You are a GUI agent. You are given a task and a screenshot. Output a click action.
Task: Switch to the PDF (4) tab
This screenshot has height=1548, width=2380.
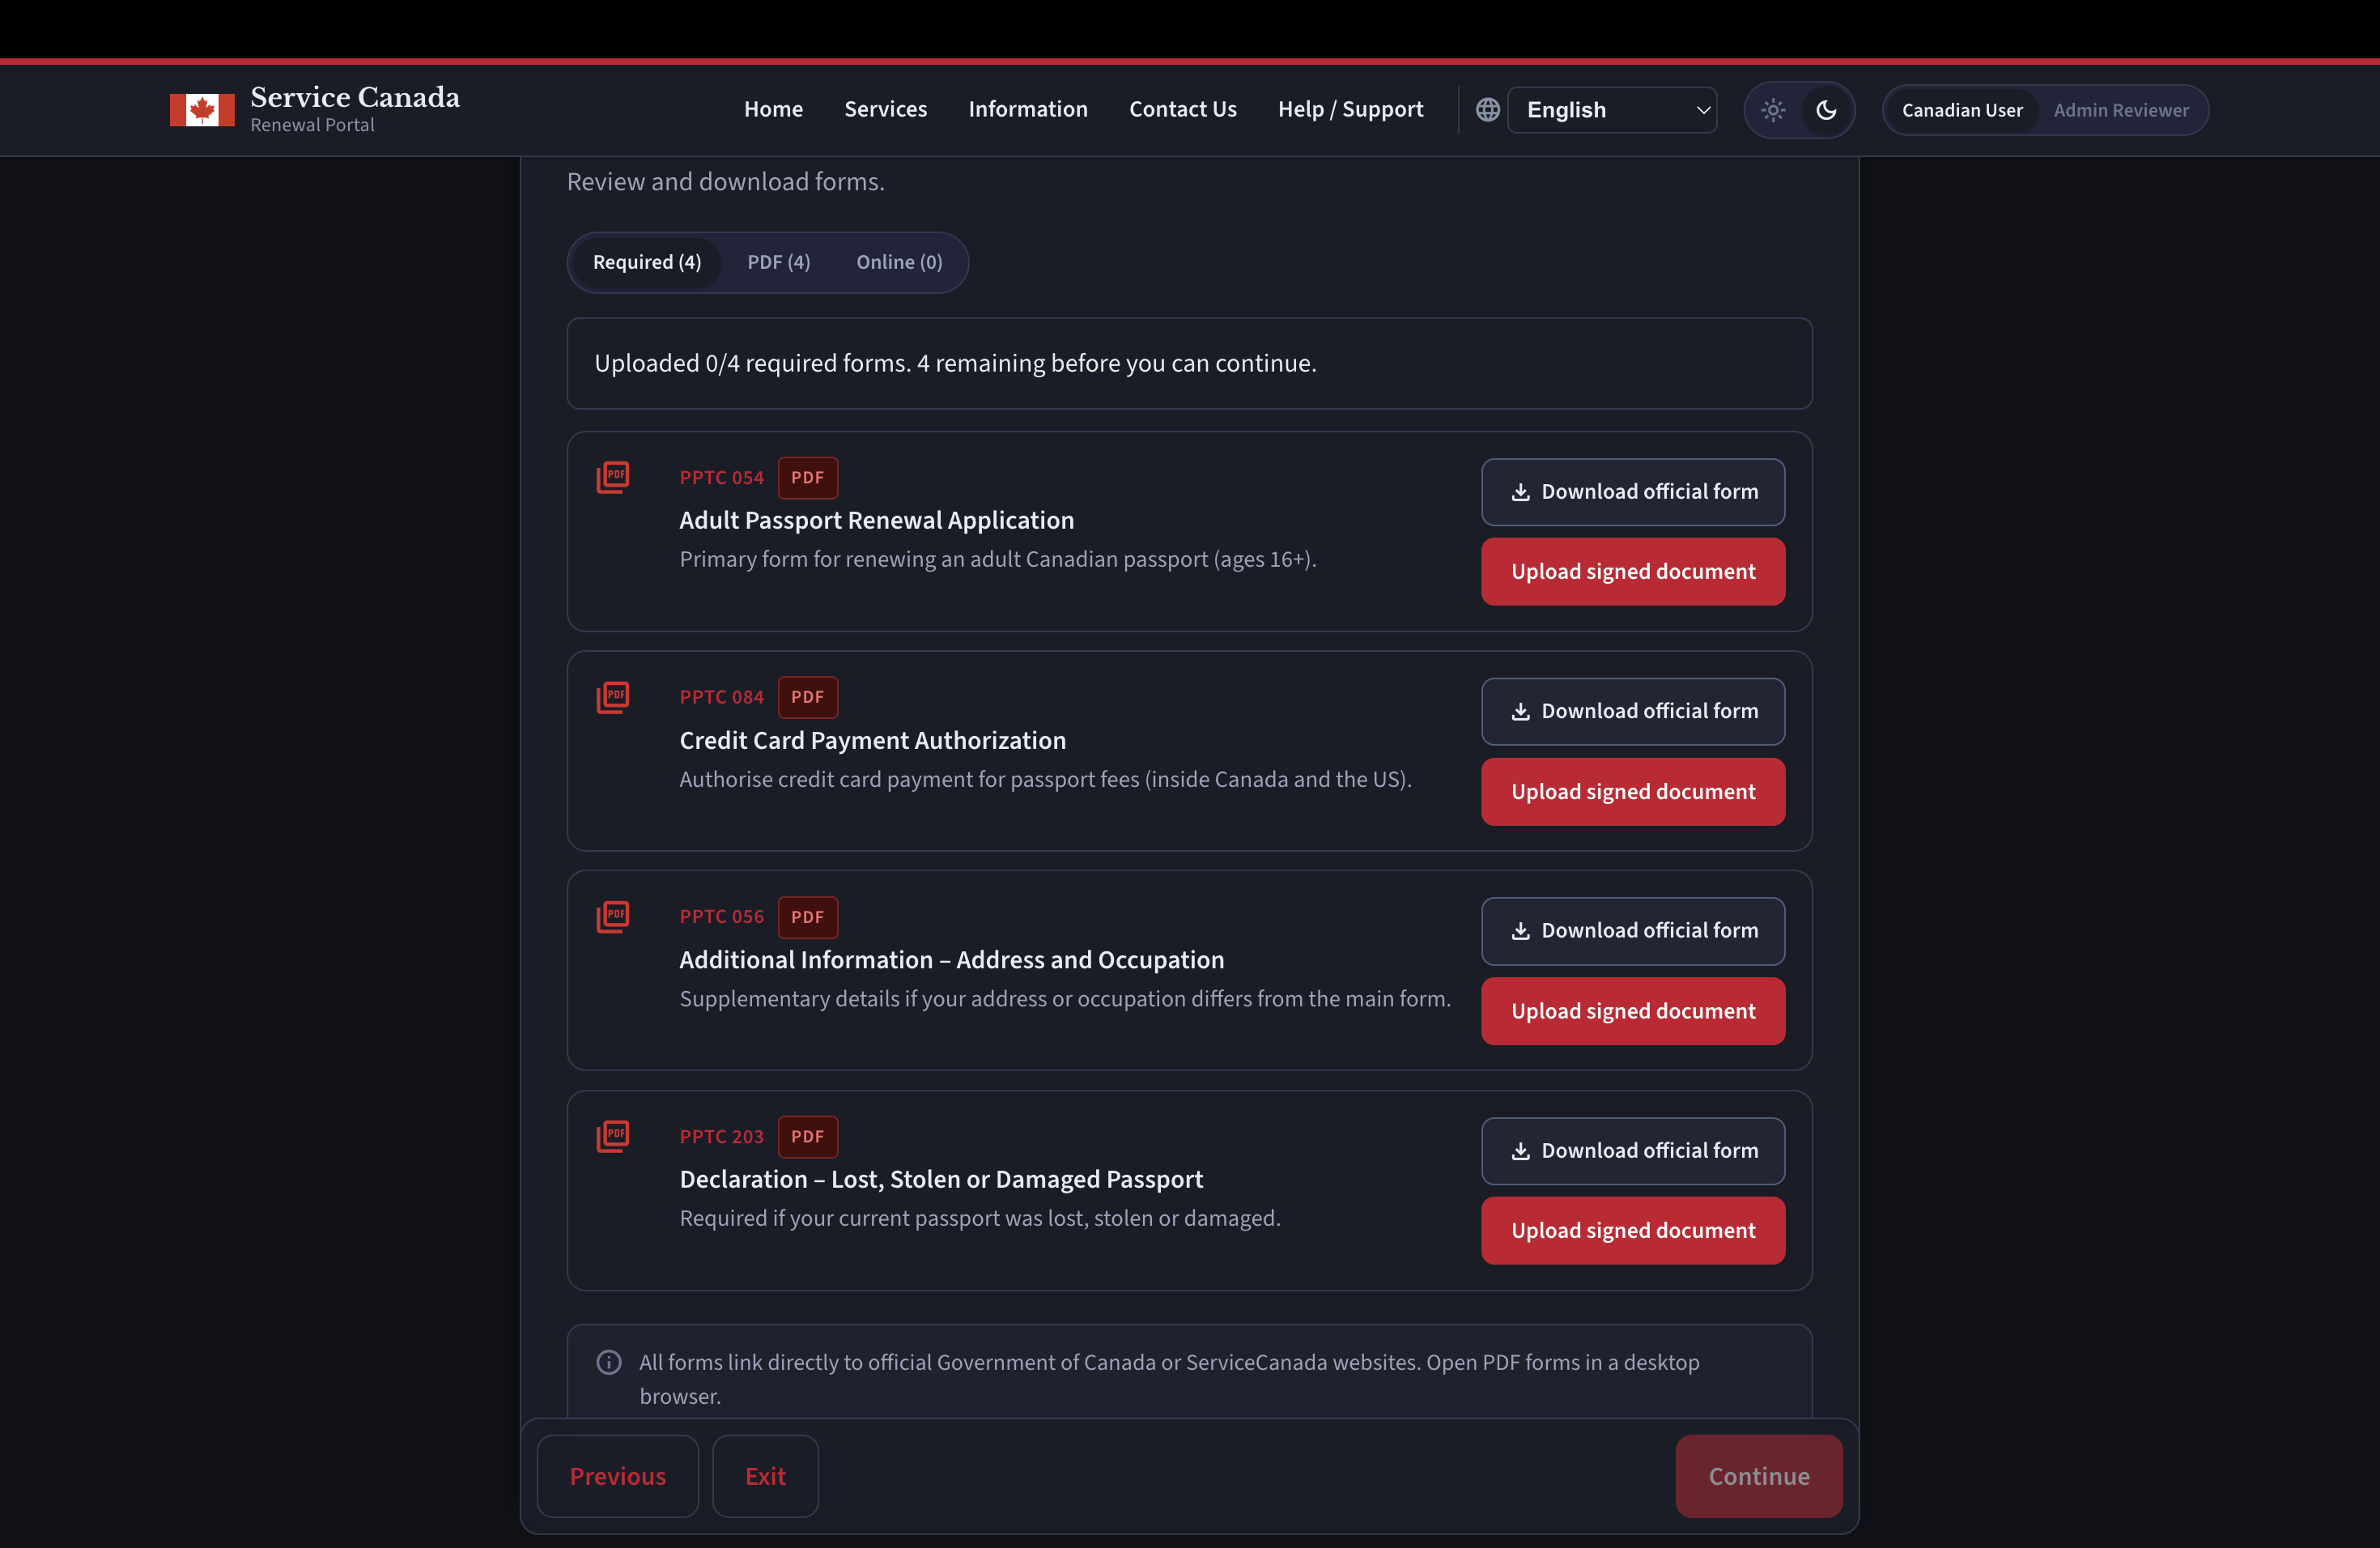[778, 262]
